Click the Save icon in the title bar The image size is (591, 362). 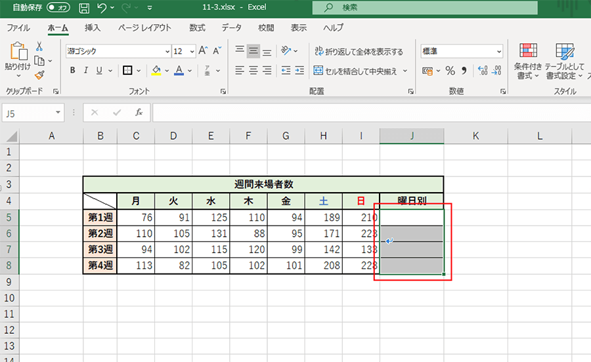coord(84,9)
